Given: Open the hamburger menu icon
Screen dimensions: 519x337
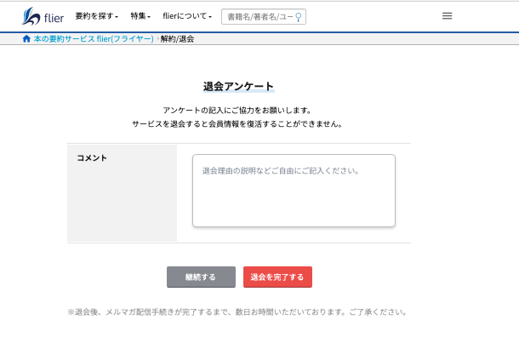Looking at the screenshot, I should tap(447, 16).
